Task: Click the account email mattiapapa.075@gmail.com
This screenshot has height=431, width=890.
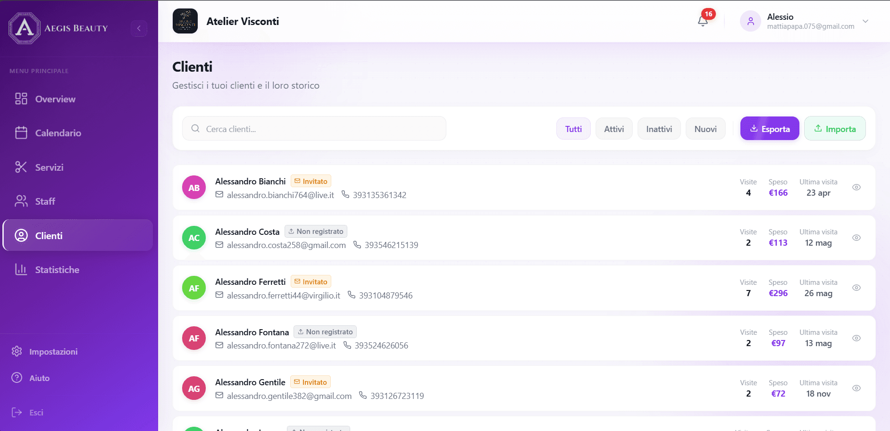Action: (x=811, y=26)
